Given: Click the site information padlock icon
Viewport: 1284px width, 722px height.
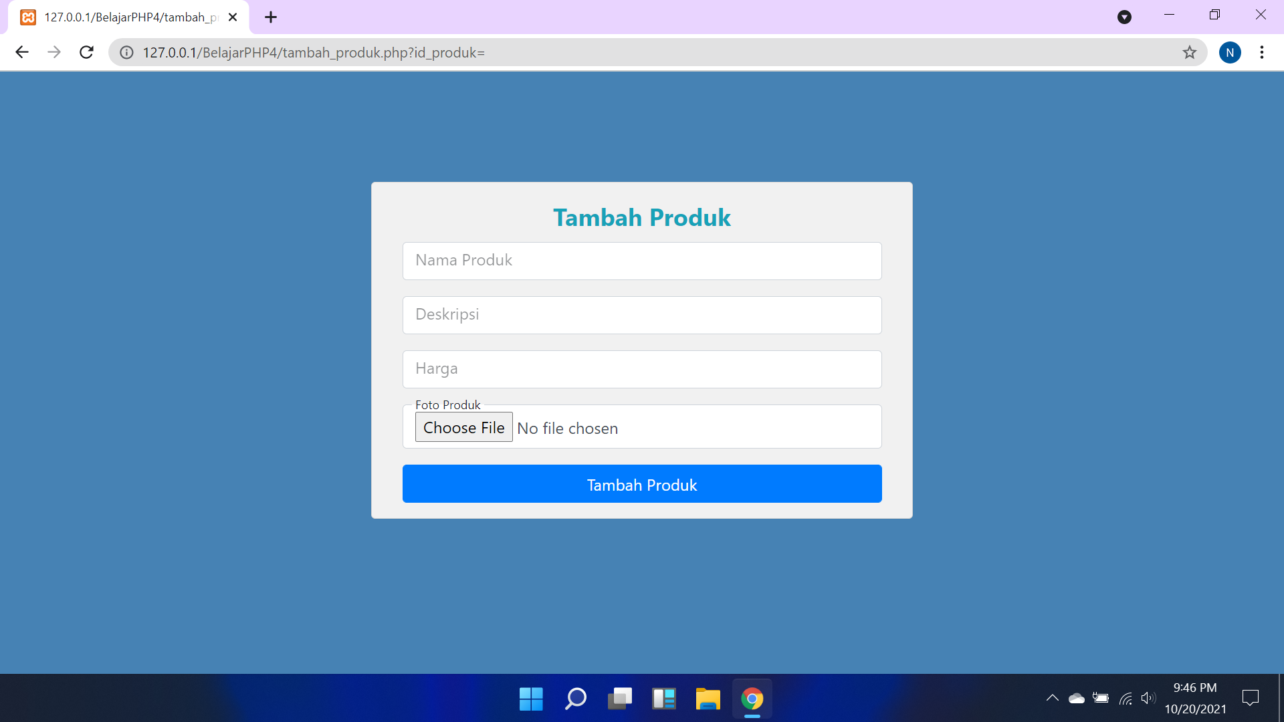Looking at the screenshot, I should [x=126, y=52].
